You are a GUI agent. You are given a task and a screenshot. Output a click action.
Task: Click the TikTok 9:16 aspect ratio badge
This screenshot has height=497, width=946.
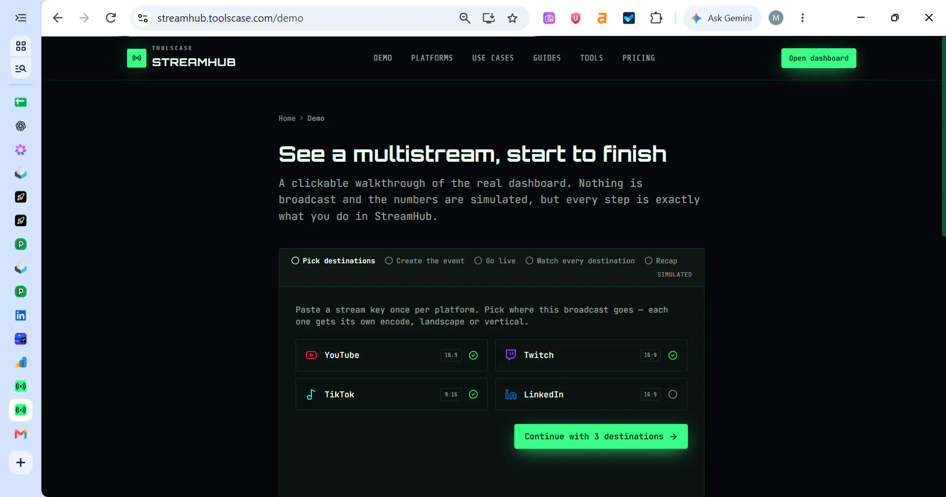click(x=451, y=394)
